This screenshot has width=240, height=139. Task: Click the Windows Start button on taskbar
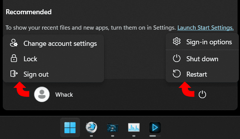pos(70,127)
